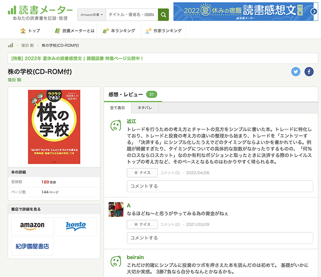Viewport: 321px width, 277px height.
Task: Open author link 窪田 剛 under title
Action: (x=14, y=80)
